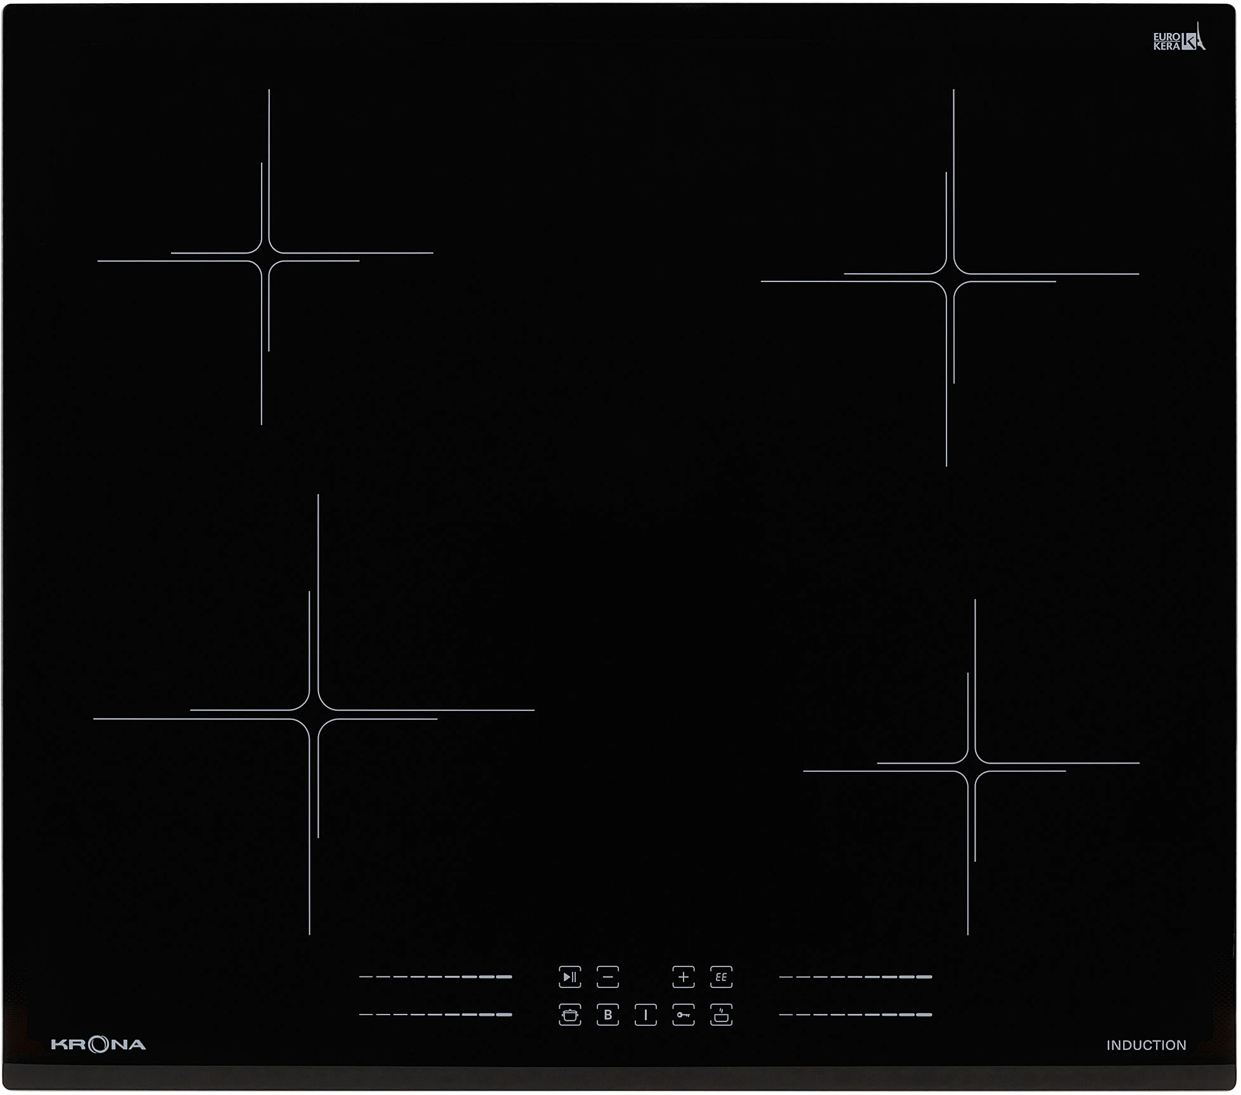1241x1095 pixels.
Task: Tap the upper-left power level slider
Action: pyautogui.click(x=436, y=977)
